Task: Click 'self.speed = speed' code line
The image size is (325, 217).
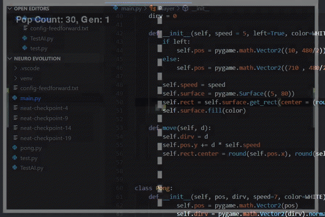Action: (x=194, y=85)
